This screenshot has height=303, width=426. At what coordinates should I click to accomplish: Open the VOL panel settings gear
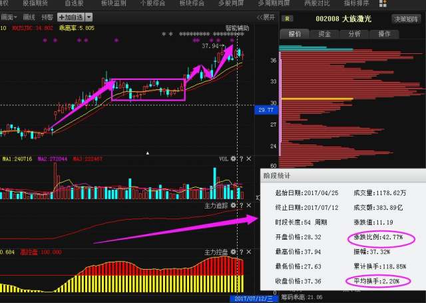(233, 158)
